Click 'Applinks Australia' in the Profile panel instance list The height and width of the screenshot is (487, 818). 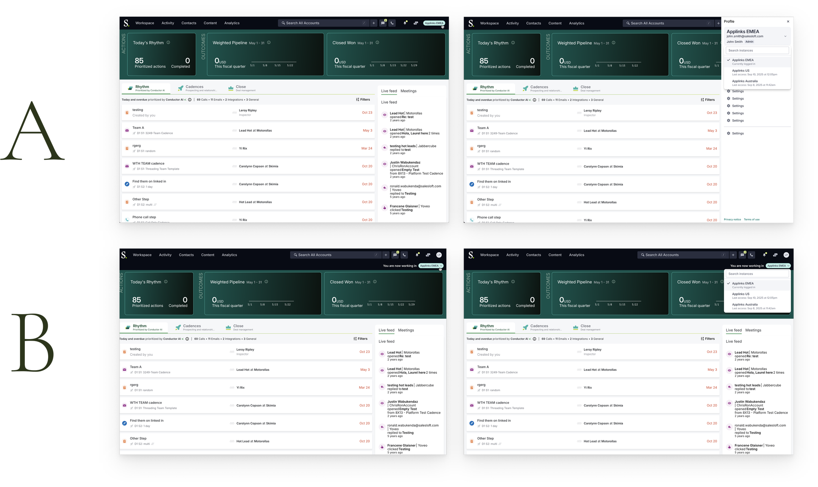757,83
